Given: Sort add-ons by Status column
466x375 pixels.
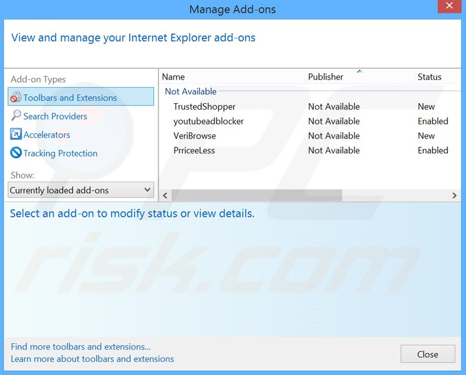Looking at the screenshot, I should pos(429,77).
